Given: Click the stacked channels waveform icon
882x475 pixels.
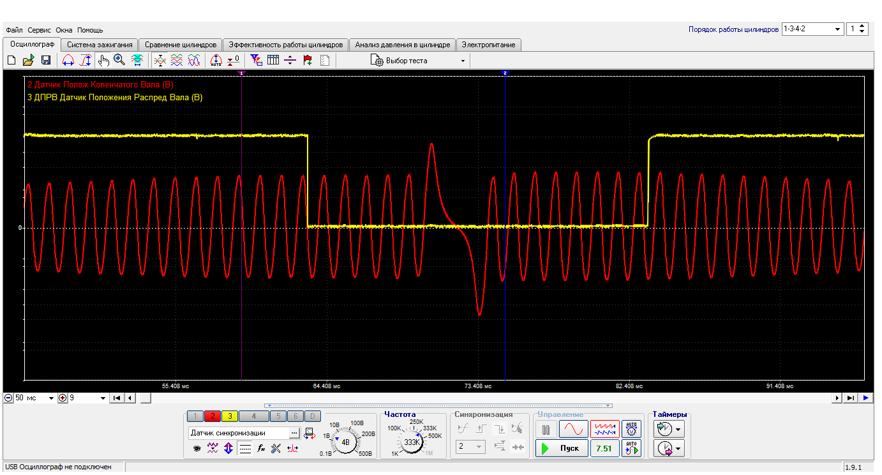Looking at the screenshot, I should click(177, 60).
